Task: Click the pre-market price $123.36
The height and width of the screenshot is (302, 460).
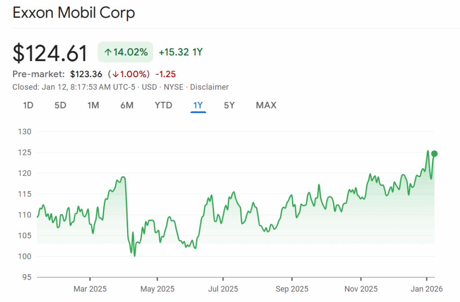Action: pyautogui.click(x=86, y=74)
